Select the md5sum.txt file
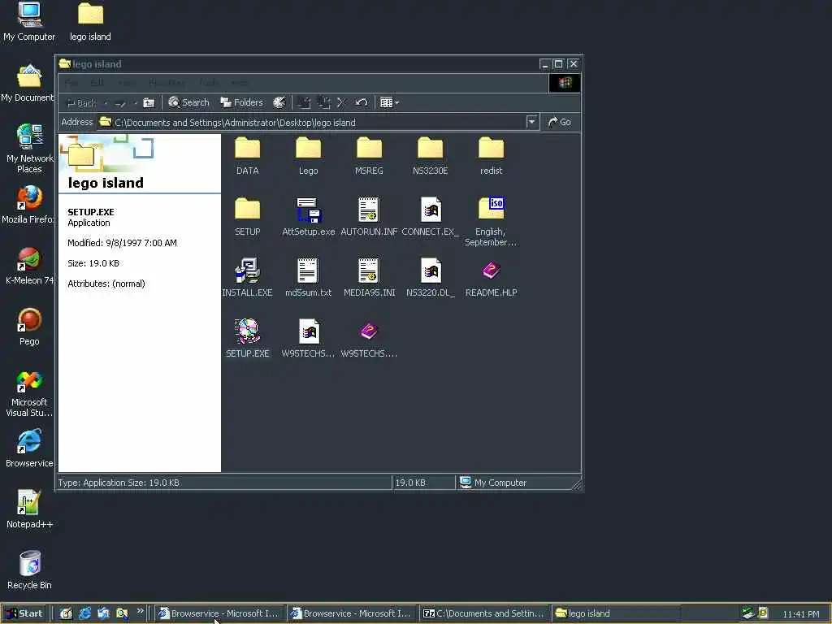Screen dimensions: 832x624 tap(308, 277)
